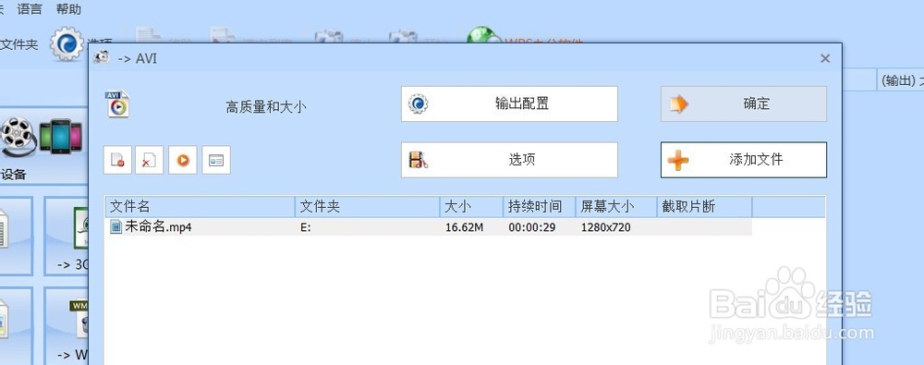
Task: Click the 00:00:29 duration cell
Action: [532, 227]
